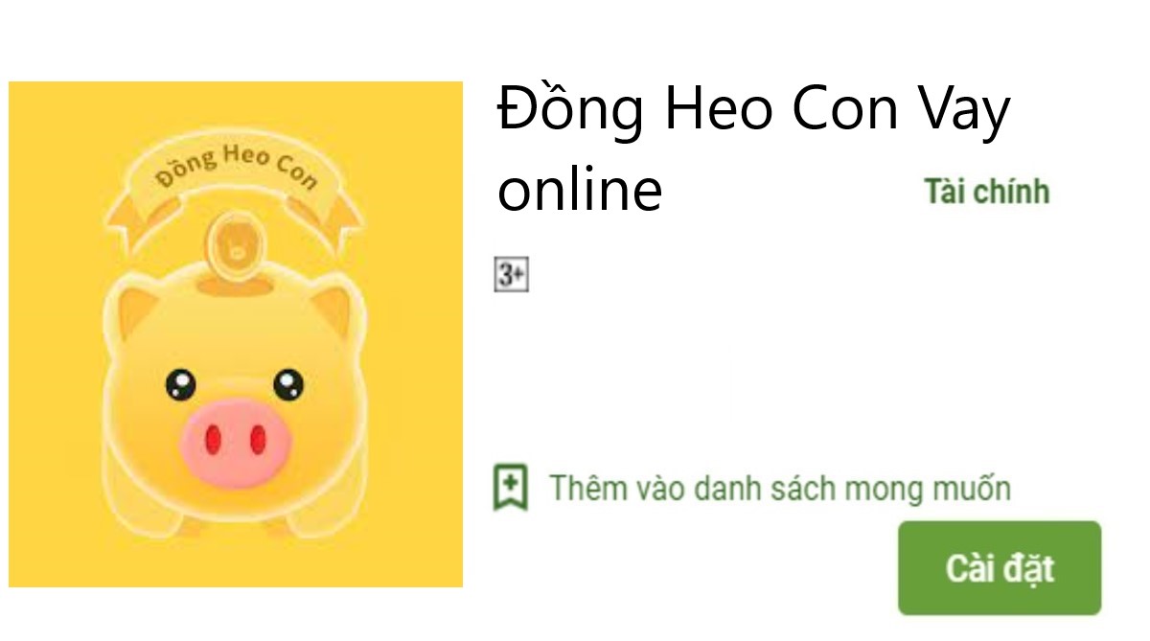This screenshot has height=641, width=1150.
Task: Select the Thêm vào danh sách mong muốn text
Action: (780, 489)
